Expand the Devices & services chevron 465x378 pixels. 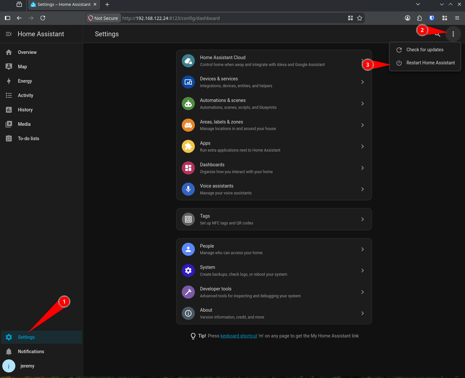[x=363, y=82]
